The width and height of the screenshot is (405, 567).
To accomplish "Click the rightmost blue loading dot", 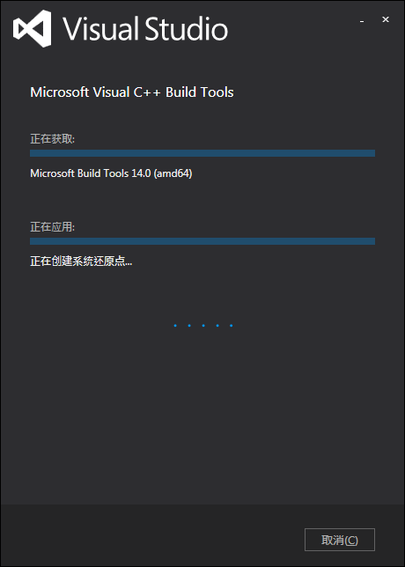I will point(231,326).
